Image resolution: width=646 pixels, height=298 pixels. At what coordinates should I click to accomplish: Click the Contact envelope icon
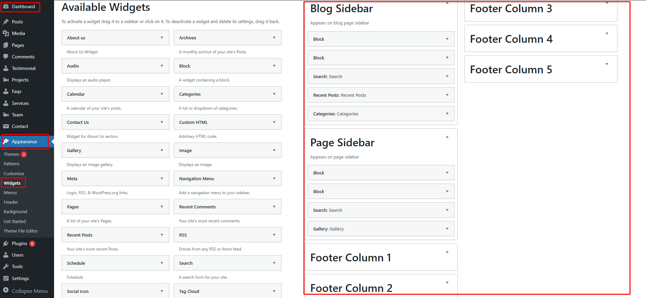pyautogui.click(x=6, y=126)
